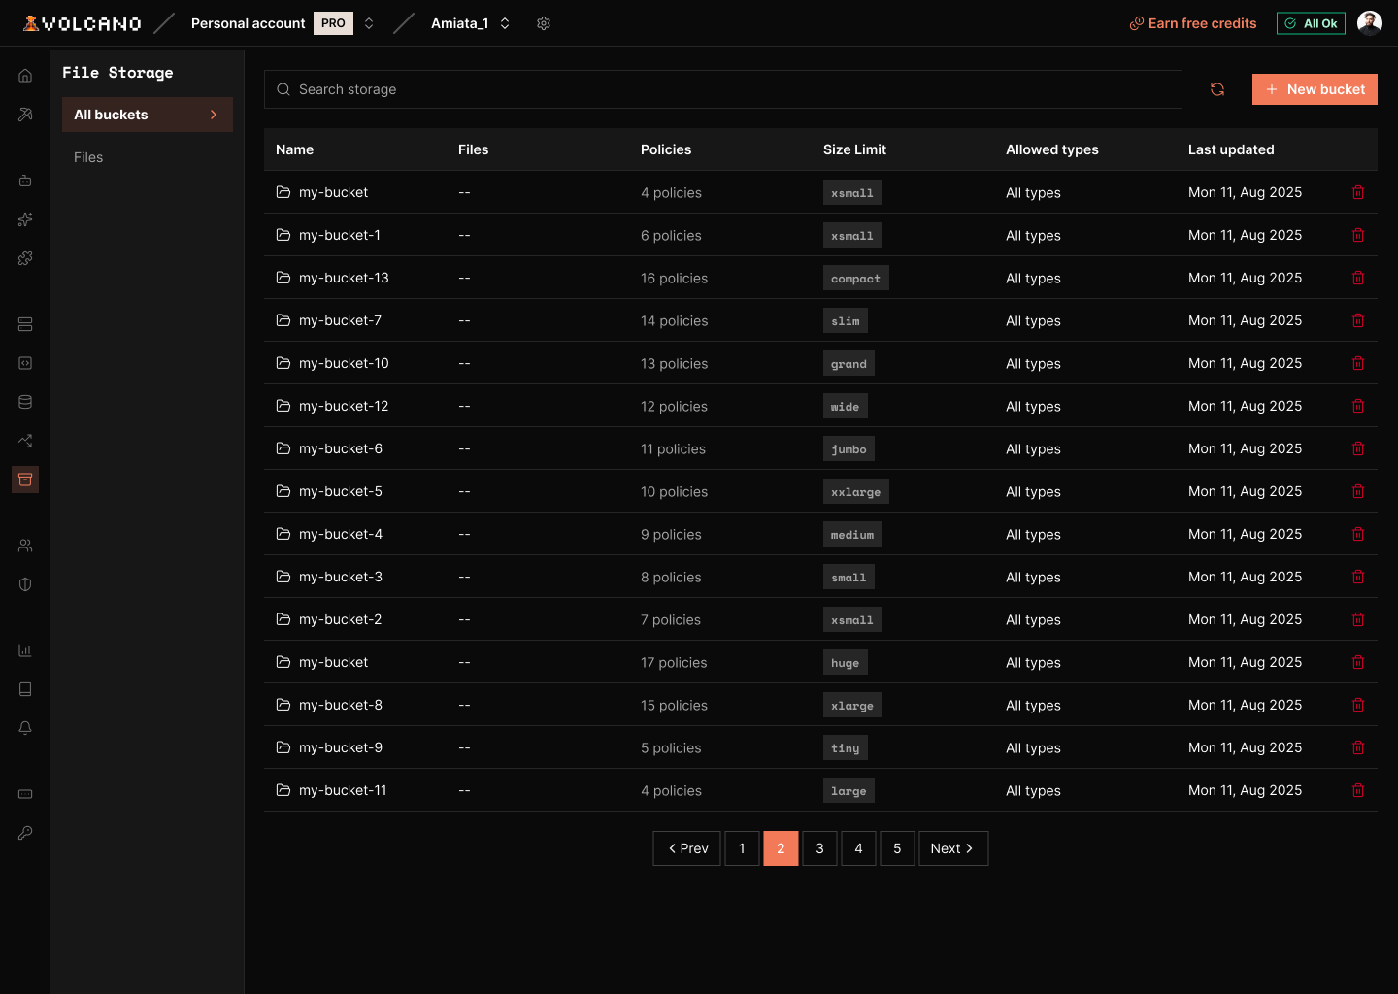1398x994 pixels.
Task: Go to page 5
Action: tap(897, 848)
